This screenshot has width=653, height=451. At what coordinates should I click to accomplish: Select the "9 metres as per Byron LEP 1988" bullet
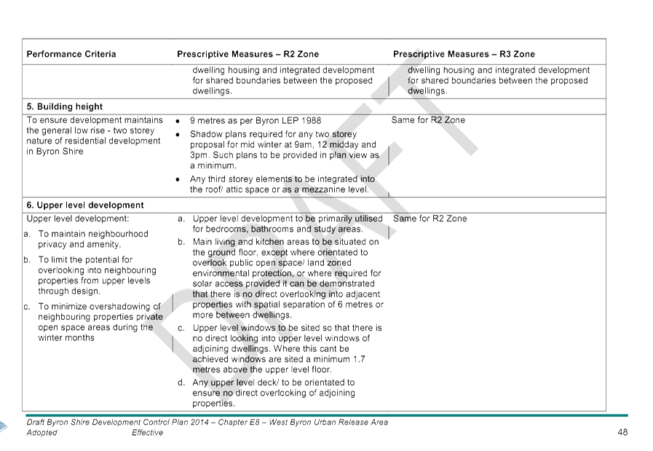tap(256, 121)
